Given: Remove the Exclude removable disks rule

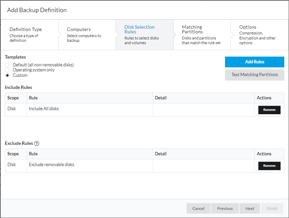Looking at the screenshot, I should (269, 166).
